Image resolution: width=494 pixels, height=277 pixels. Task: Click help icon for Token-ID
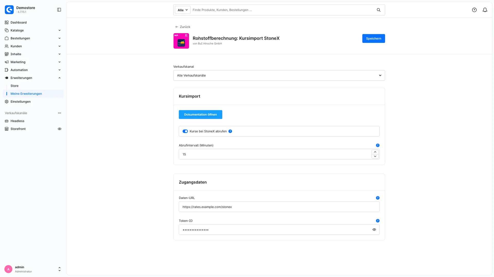point(378,221)
